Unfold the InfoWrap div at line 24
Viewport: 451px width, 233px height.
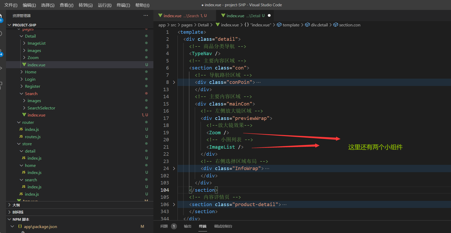click(x=174, y=168)
